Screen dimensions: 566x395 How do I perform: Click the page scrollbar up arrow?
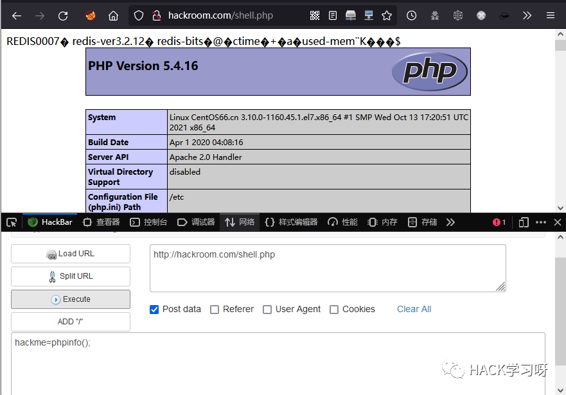[560, 34]
